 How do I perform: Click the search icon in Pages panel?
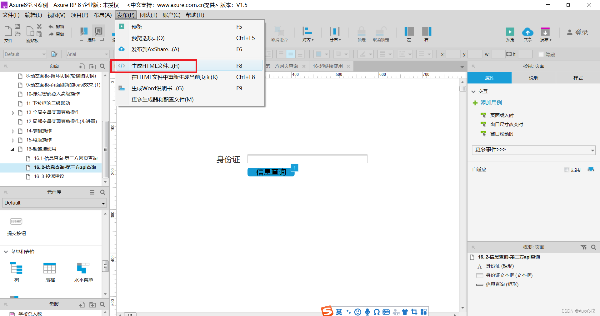click(102, 66)
